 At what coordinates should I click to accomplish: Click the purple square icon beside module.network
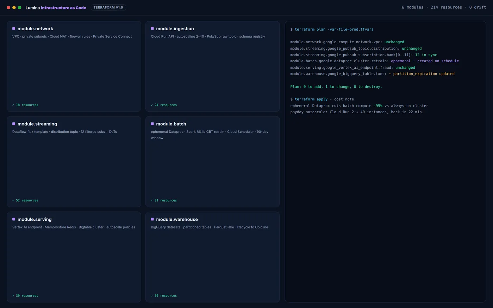14,29
